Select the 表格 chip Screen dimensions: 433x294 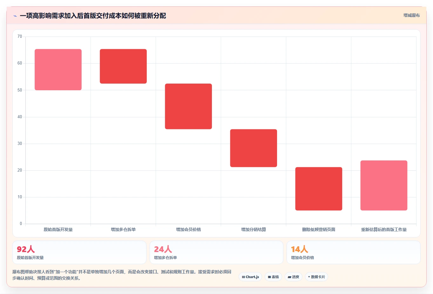[273, 277]
